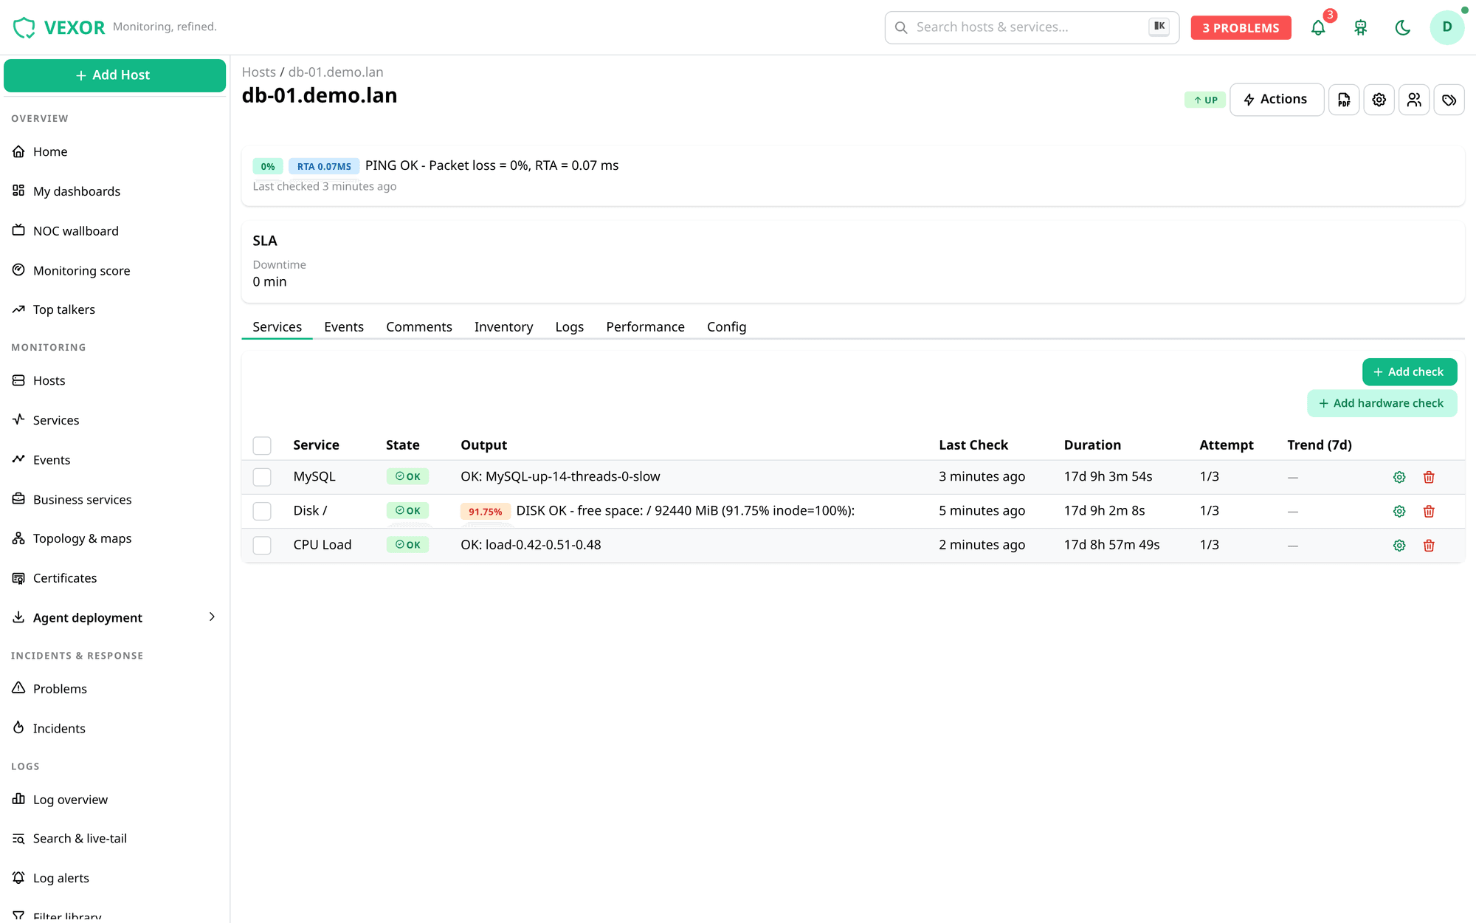Delete the CPU Load service check

point(1429,545)
